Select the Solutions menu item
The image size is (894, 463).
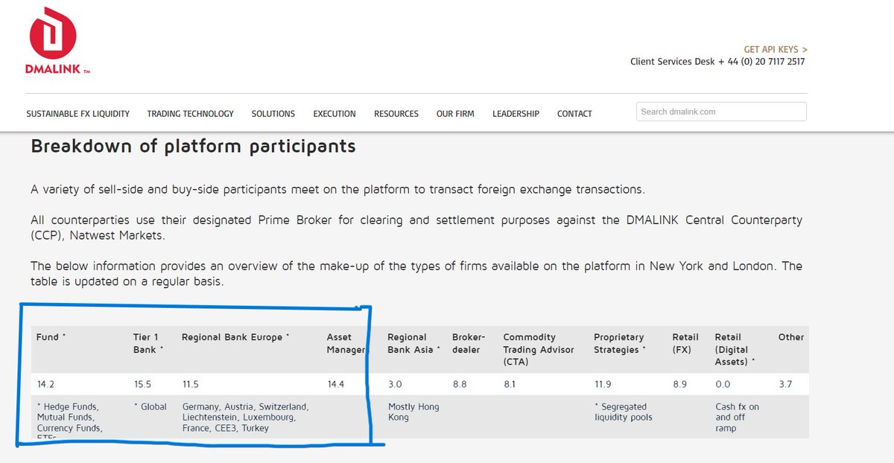pyautogui.click(x=273, y=114)
